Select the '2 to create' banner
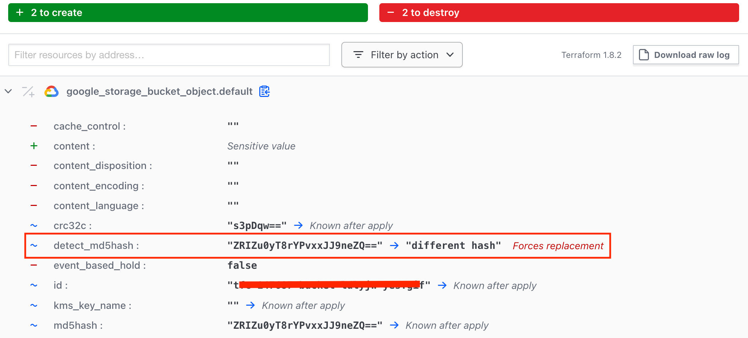 (188, 12)
